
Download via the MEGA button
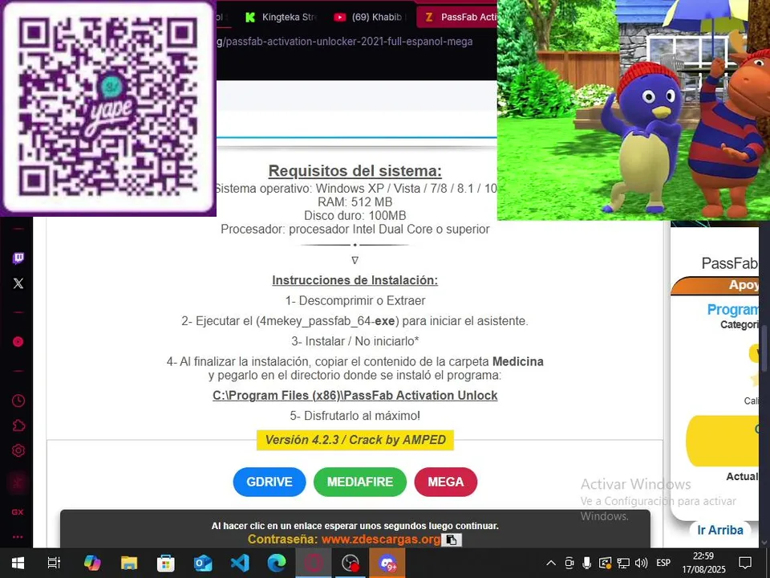[x=445, y=482]
